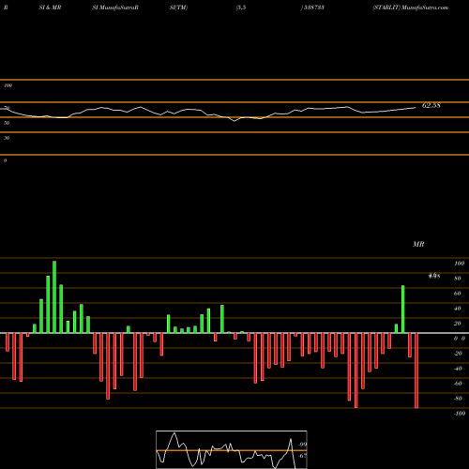
Task: Click the 50 level label on the RSI panel
Action: [7, 123]
